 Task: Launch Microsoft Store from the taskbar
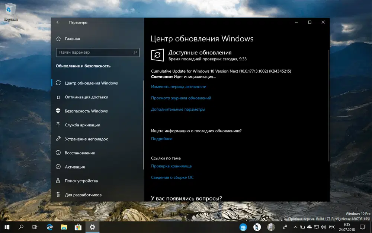pyautogui.click(x=78, y=227)
